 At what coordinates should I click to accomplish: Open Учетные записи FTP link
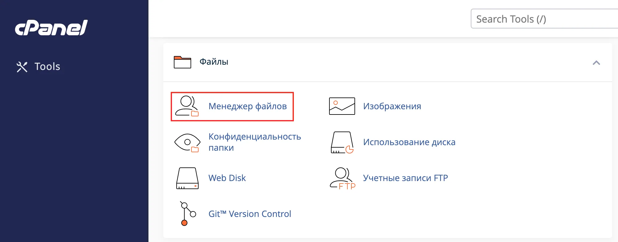405,178
